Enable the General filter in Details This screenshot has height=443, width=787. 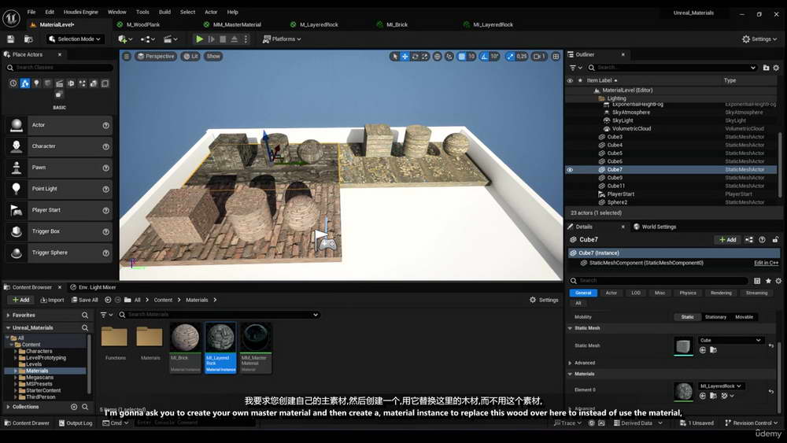click(583, 293)
